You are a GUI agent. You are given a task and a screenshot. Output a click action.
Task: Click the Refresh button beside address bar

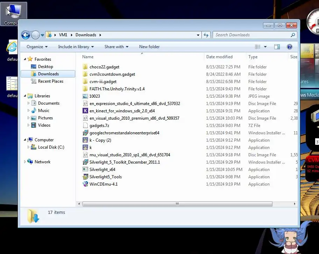point(206,35)
